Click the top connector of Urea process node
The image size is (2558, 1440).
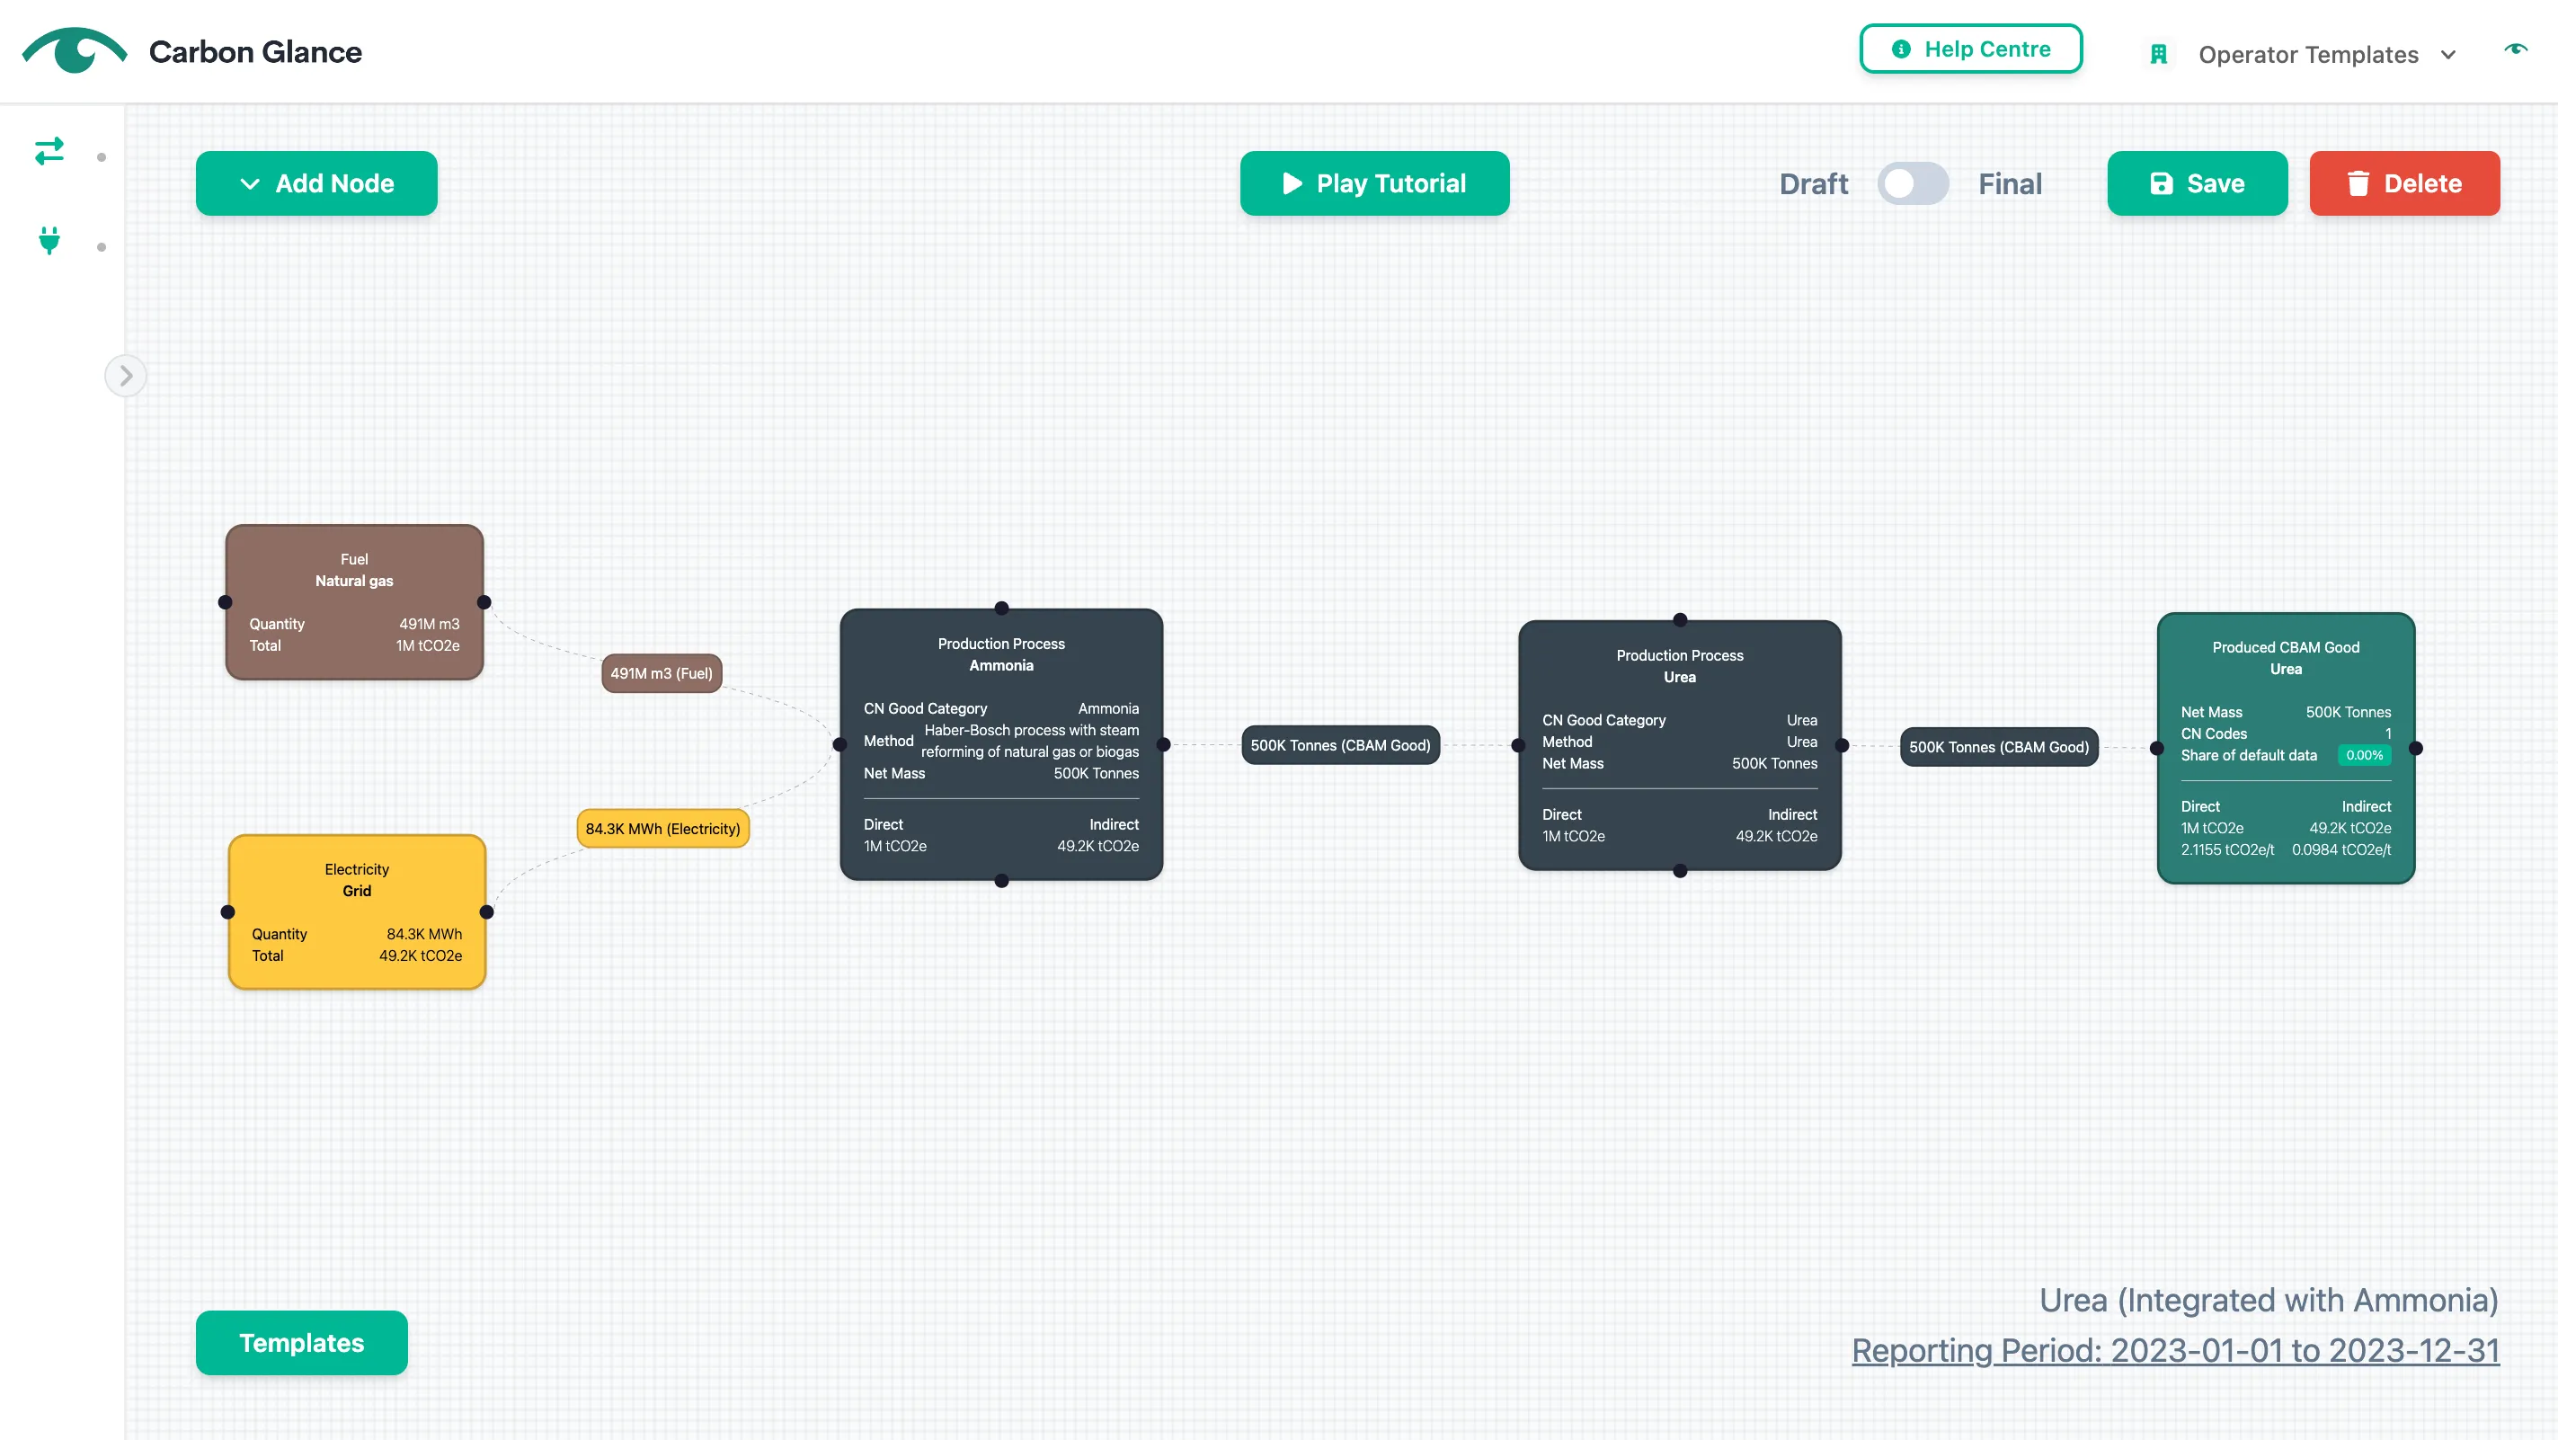(x=1679, y=619)
